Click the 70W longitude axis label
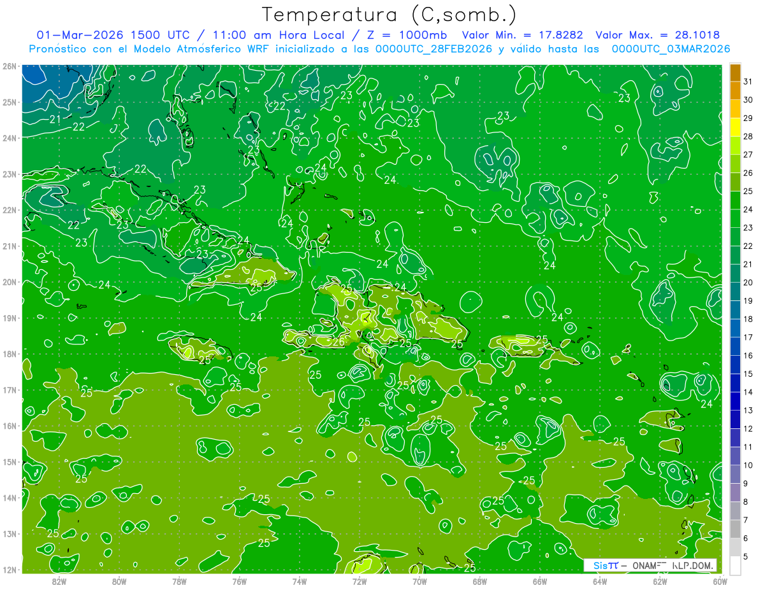765x590 pixels. click(419, 581)
